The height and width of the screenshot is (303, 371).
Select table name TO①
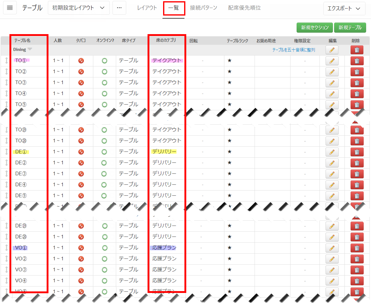click(21, 60)
